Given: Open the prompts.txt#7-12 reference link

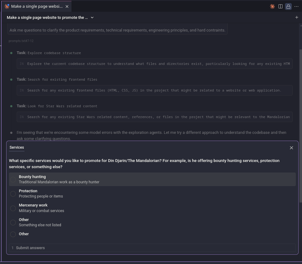Looking at the screenshot, I should point(21,41).
